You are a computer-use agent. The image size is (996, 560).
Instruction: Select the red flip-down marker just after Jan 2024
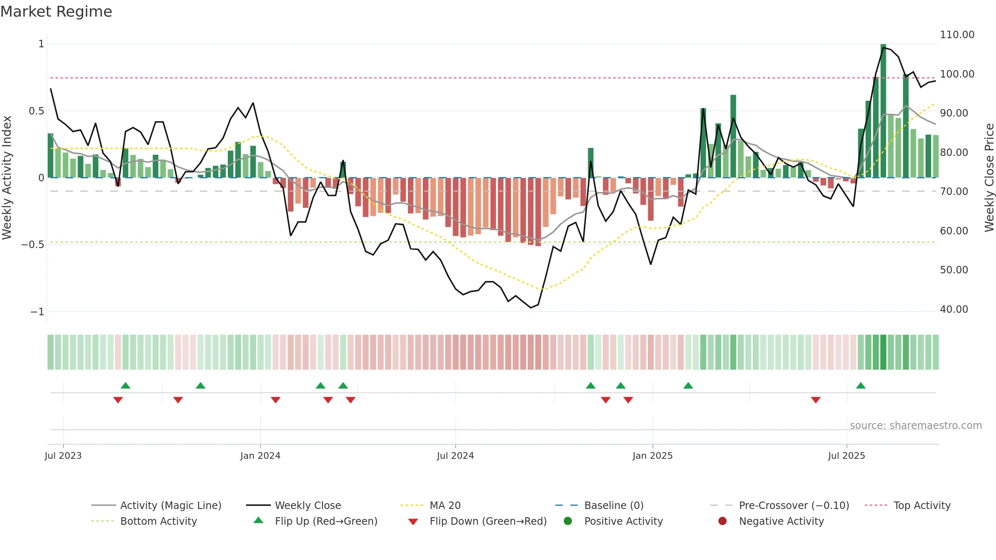pos(276,400)
